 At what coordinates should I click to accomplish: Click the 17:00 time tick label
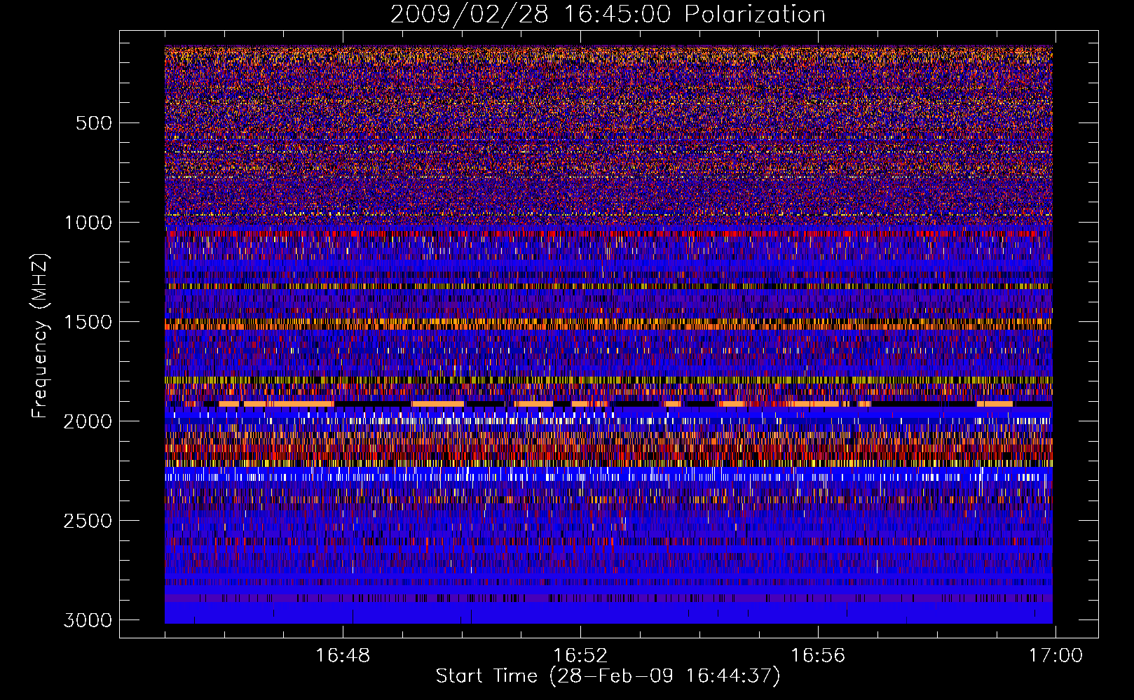1056,656
